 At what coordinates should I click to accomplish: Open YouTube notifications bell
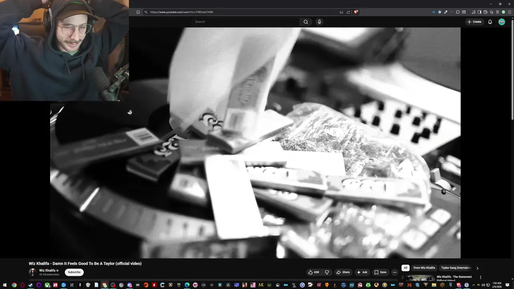click(x=490, y=22)
